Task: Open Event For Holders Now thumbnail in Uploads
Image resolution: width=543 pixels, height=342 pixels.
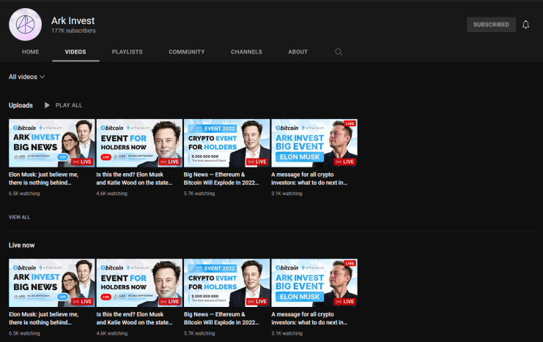Action: pyautogui.click(x=138, y=142)
